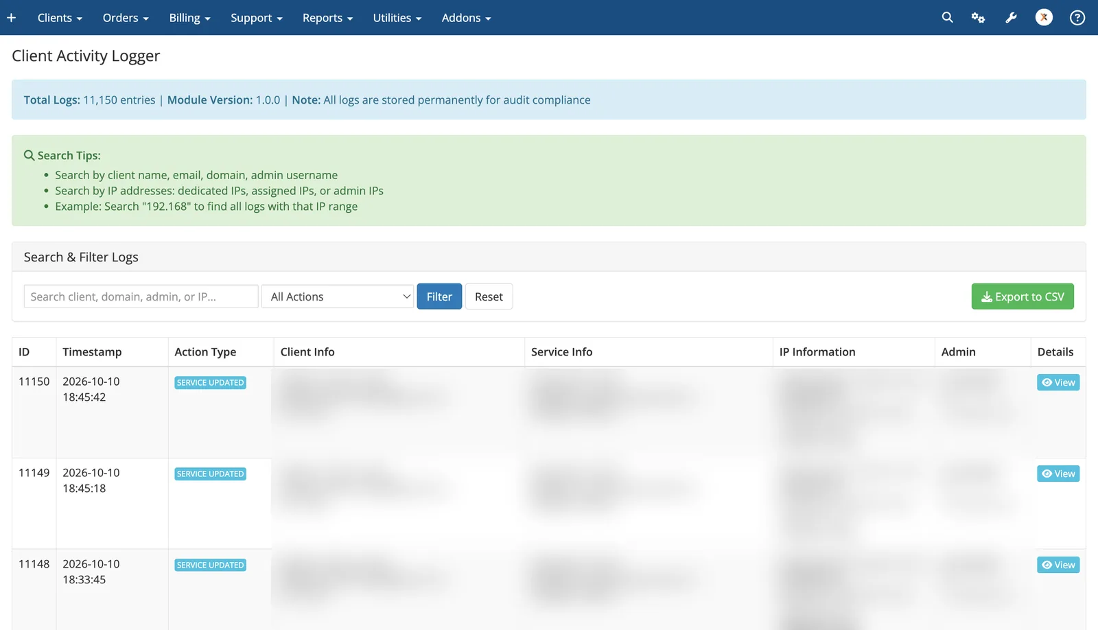Open the All Actions dropdown

338,296
